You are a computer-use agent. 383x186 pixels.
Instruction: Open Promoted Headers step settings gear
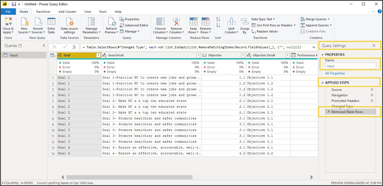pyautogui.click(x=372, y=101)
